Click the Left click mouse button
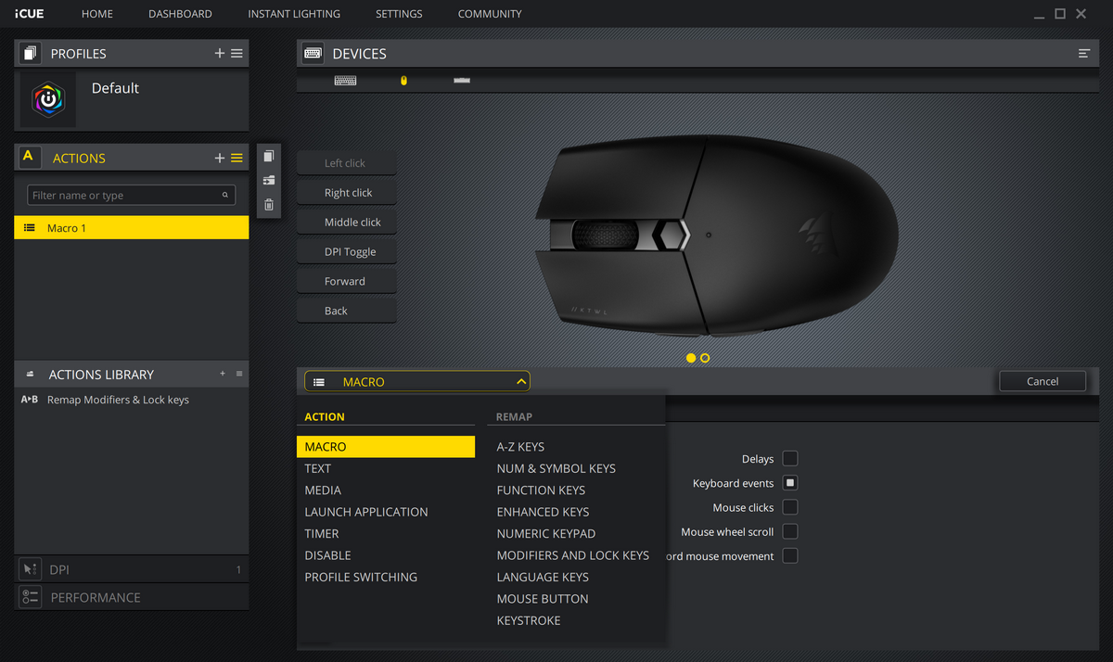This screenshot has width=1113, height=662. coord(346,163)
